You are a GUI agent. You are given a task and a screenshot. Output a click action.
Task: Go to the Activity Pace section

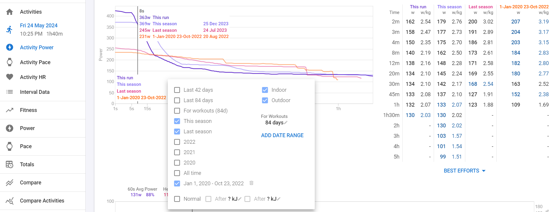[x=35, y=62]
